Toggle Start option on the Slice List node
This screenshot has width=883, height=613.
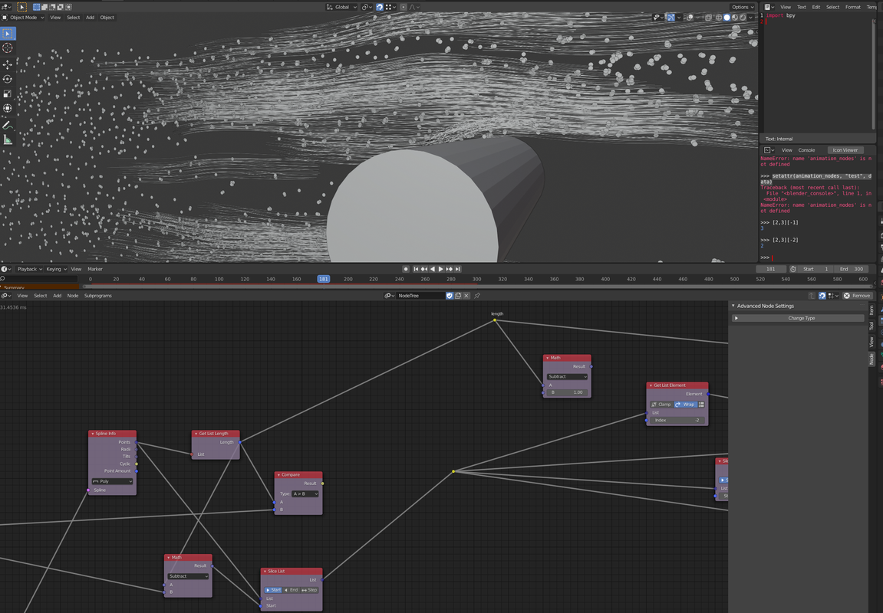click(x=273, y=590)
